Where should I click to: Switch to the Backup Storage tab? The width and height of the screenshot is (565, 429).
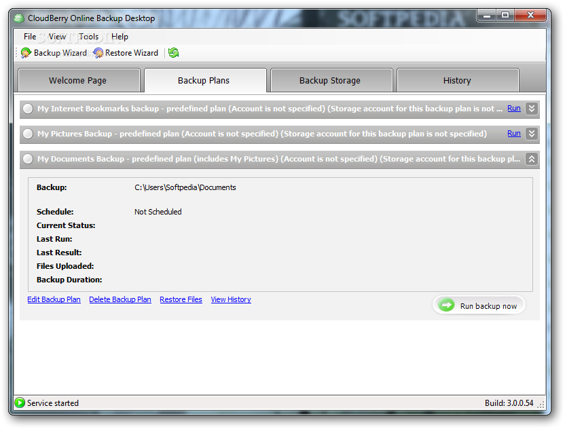tap(331, 80)
